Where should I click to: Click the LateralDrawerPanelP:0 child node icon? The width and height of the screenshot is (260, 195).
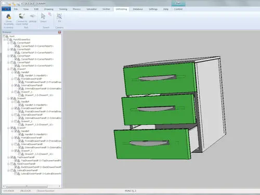pyautogui.click(x=19, y=174)
